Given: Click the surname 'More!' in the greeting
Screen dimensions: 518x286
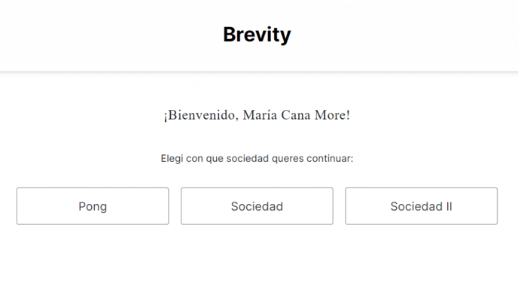Looking at the screenshot, I should (332, 115).
